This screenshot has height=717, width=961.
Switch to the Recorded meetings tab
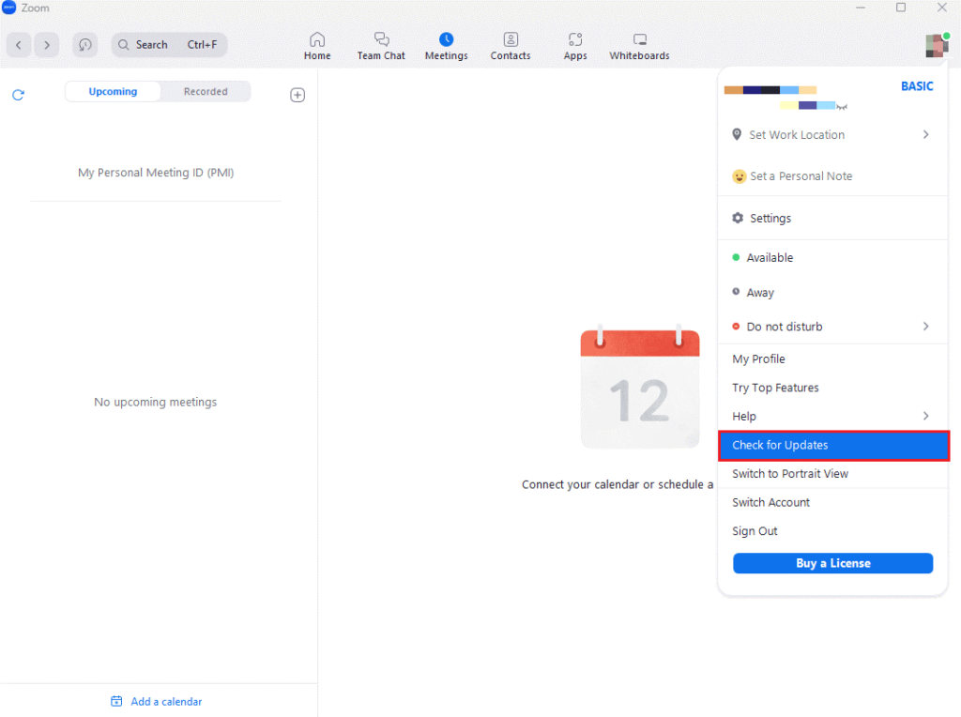click(x=206, y=92)
